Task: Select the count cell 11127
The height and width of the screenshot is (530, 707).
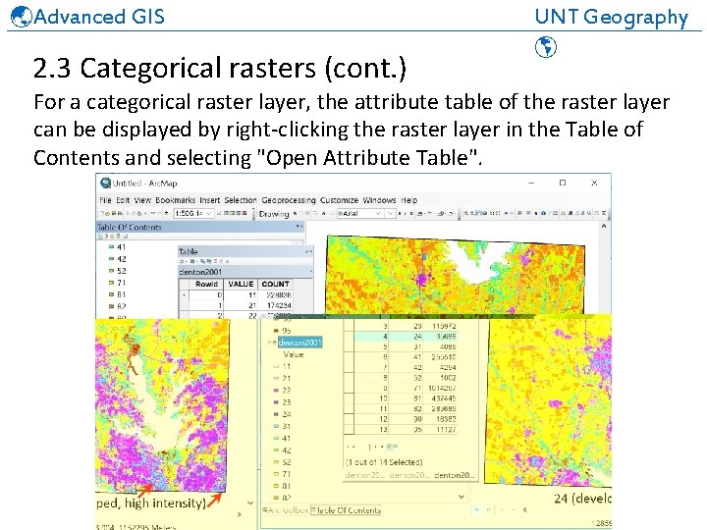Action: coord(441,430)
